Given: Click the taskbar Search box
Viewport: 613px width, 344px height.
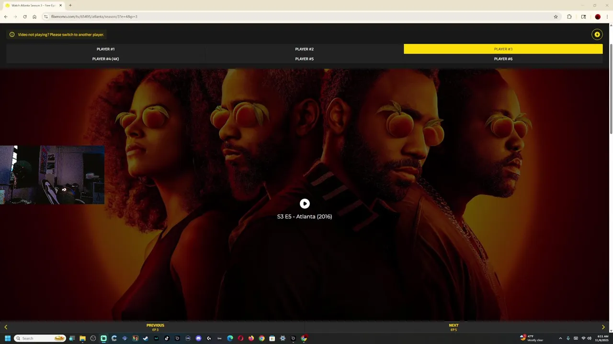Looking at the screenshot, I should (40, 338).
